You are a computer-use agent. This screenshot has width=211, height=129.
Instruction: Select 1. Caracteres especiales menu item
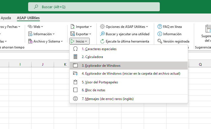[129, 49]
